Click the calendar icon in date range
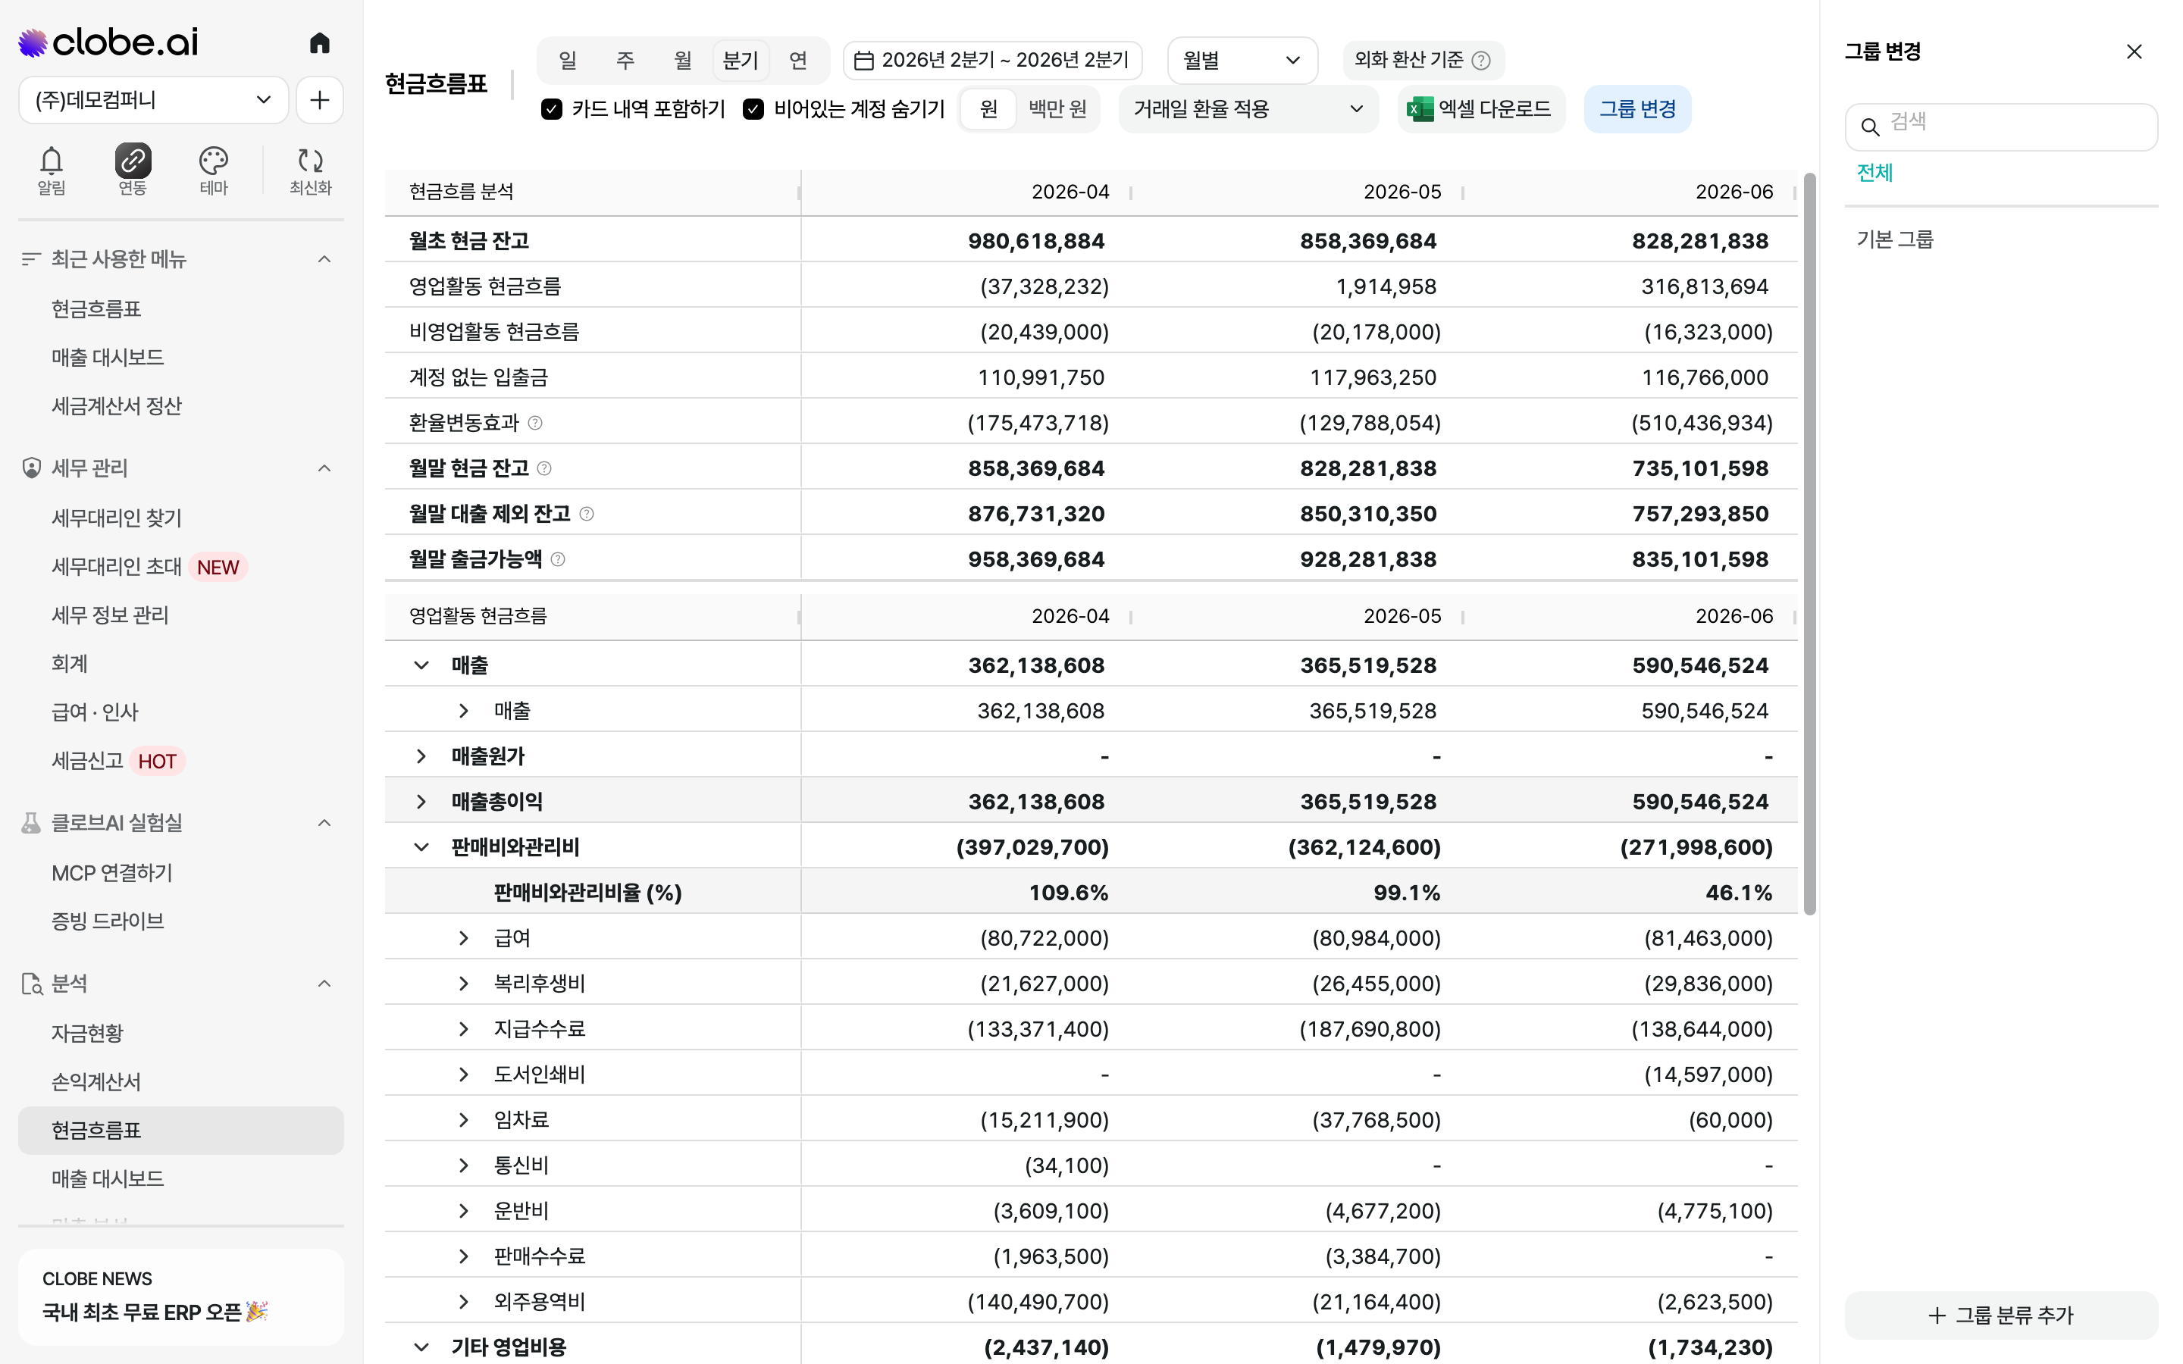The width and height of the screenshot is (2183, 1364). pyautogui.click(x=863, y=61)
